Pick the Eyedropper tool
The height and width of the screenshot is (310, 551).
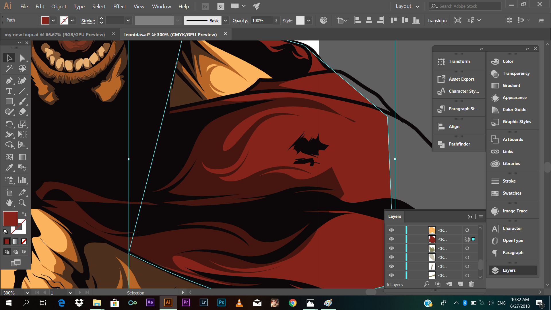tap(9, 167)
